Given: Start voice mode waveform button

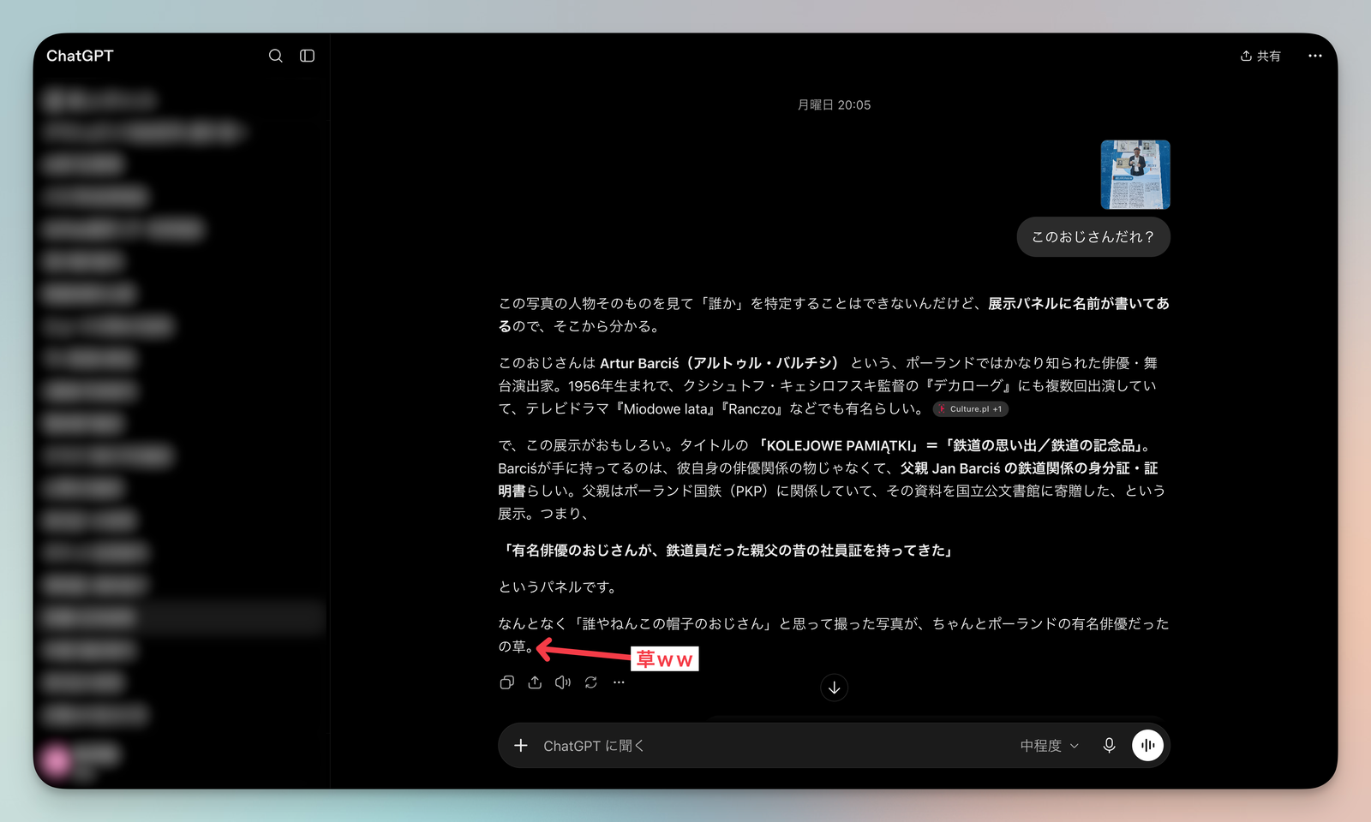Looking at the screenshot, I should coord(1147,746).
